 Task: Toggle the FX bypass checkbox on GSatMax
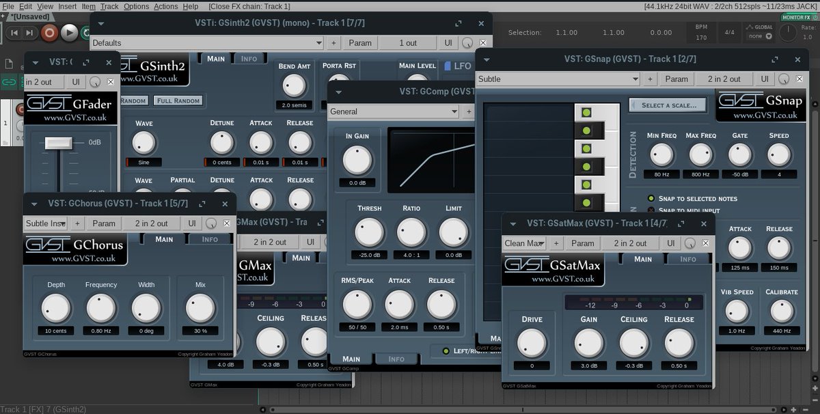tap(705, 243)
